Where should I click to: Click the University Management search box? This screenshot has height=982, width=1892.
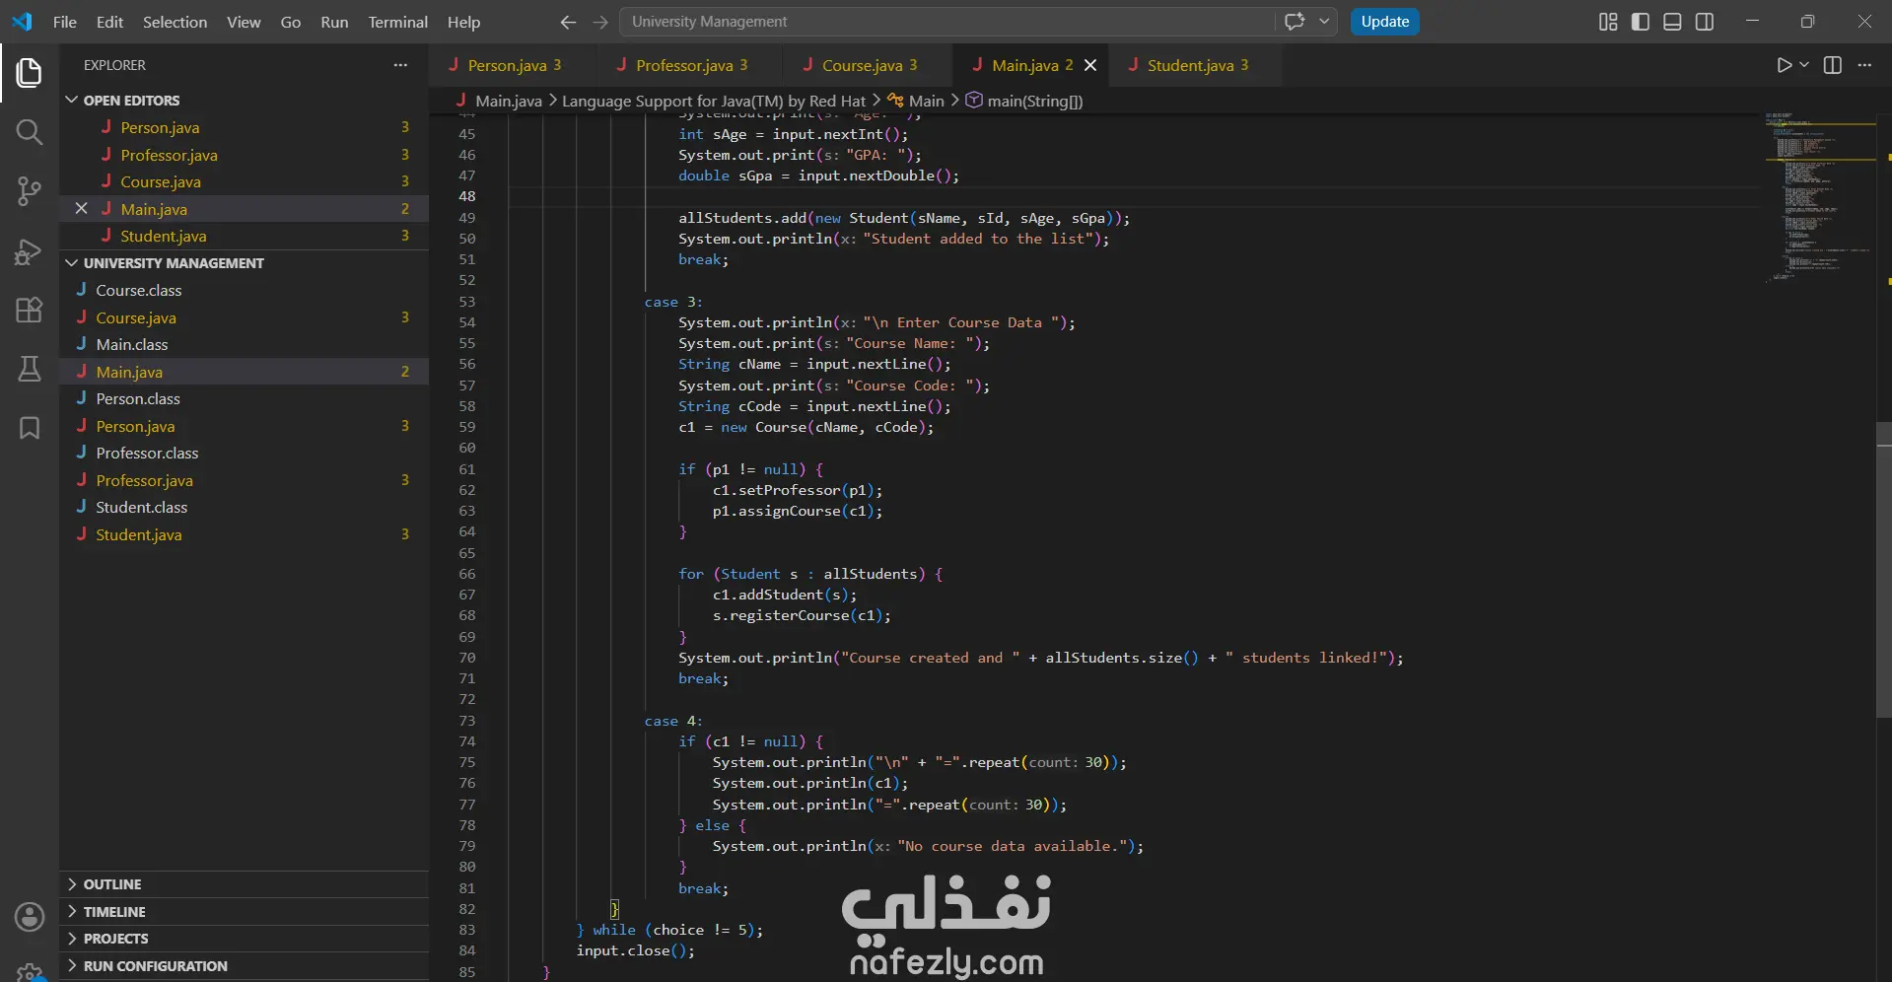(946, 22)
